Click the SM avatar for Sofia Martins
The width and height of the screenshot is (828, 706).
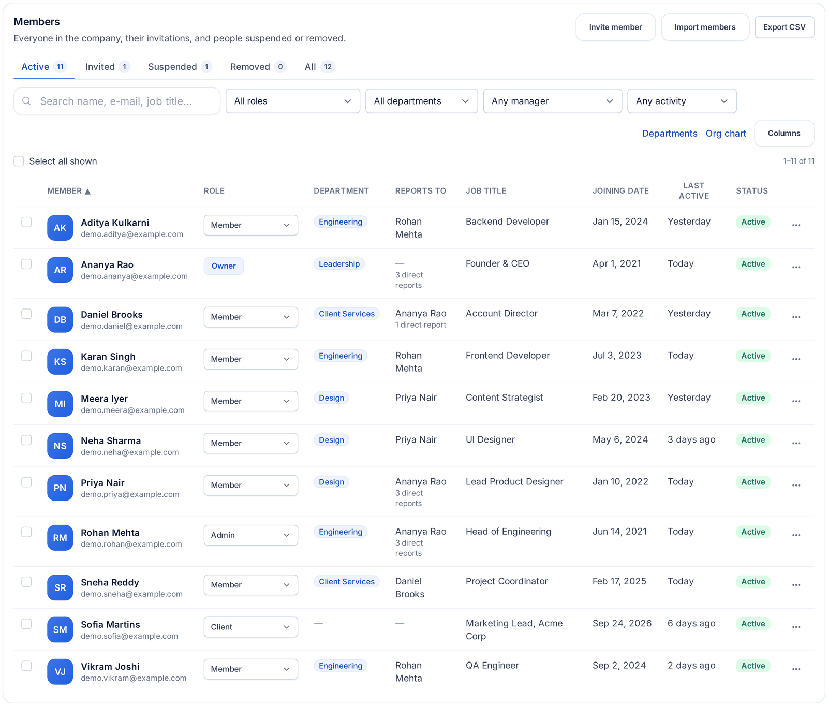[x=60, y=629]
